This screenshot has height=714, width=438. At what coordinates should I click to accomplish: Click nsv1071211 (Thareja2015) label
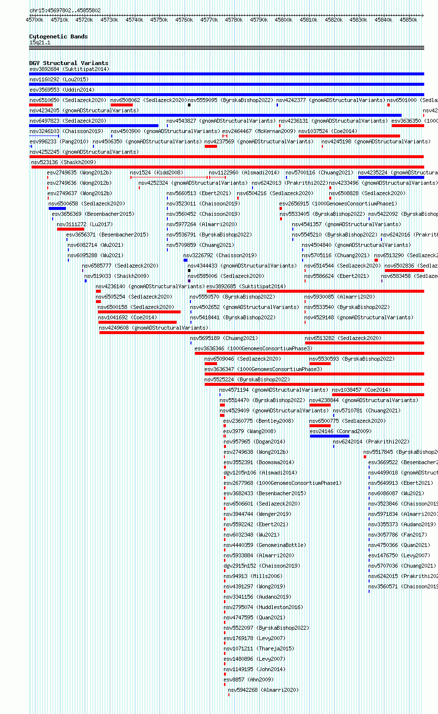click(x=259, y=648)
